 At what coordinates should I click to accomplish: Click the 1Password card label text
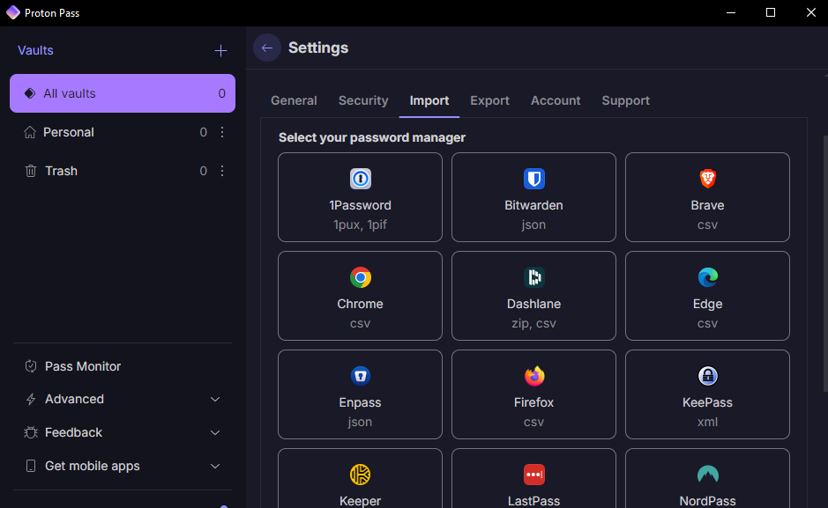(360, 205)
